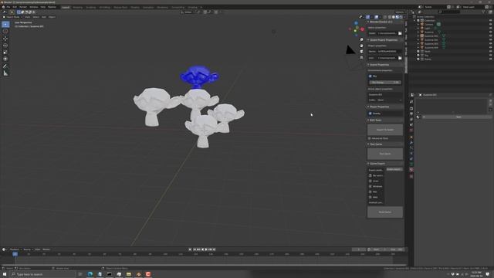494x278 pixels.
Task: Click the Test Game button
Action: coord(385,154)
